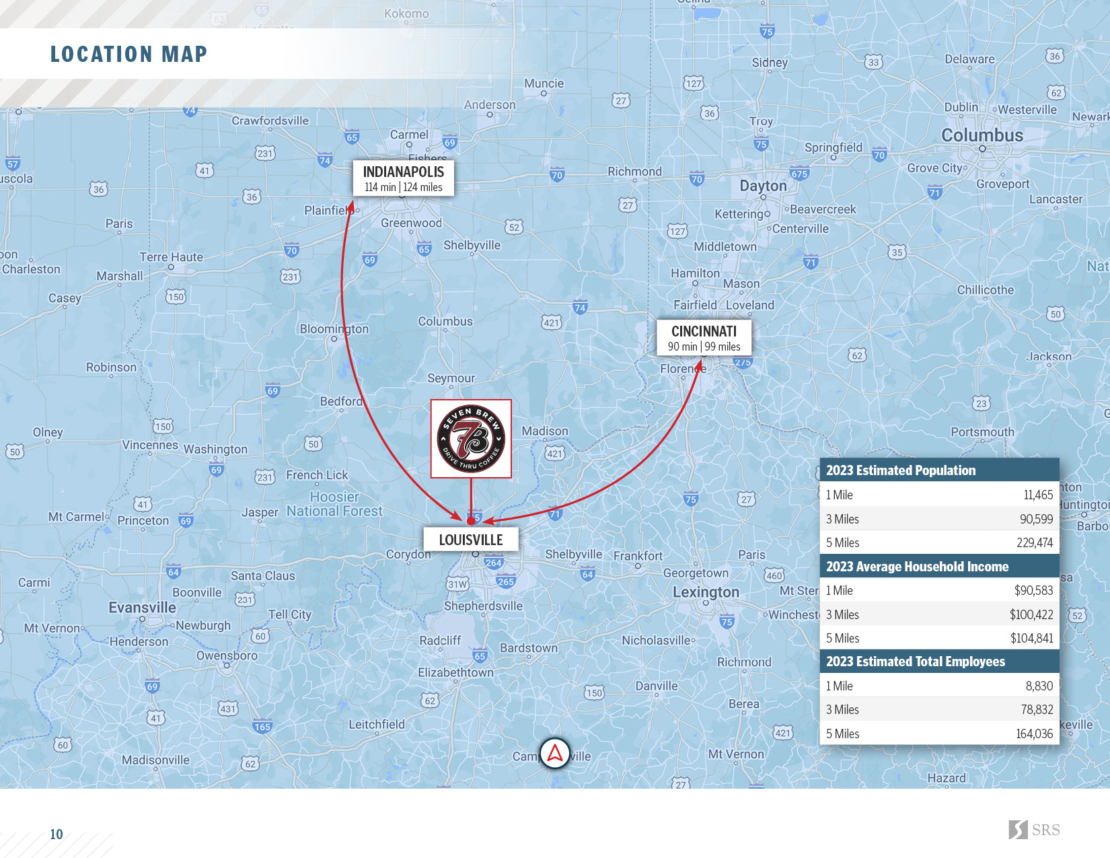Click the population value 11,465

[x=1038, y=495]
